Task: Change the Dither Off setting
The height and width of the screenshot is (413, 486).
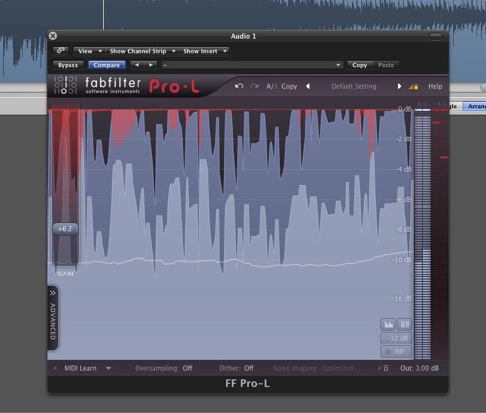Action: pos(249,368)
